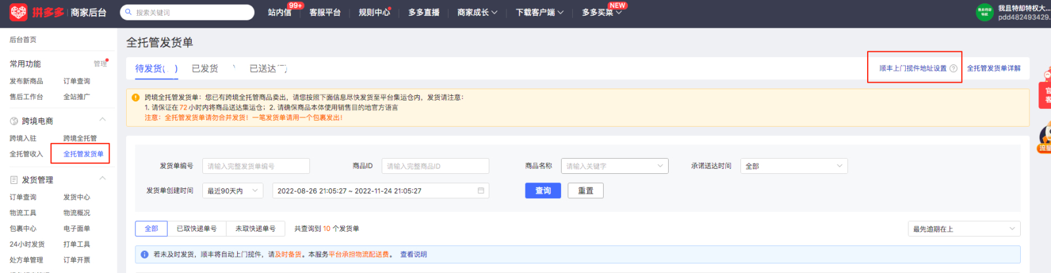The height and width of the screenshot is (273, 1051).
Task: Focus the 发货单编号 input field
Action: [256, 166]
